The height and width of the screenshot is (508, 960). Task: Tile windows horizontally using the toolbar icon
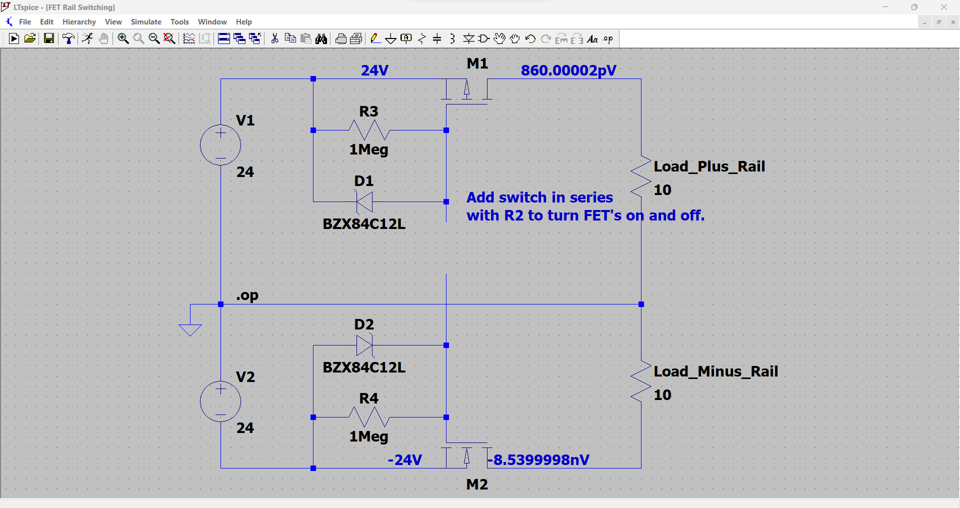click(x=224, y=39)
